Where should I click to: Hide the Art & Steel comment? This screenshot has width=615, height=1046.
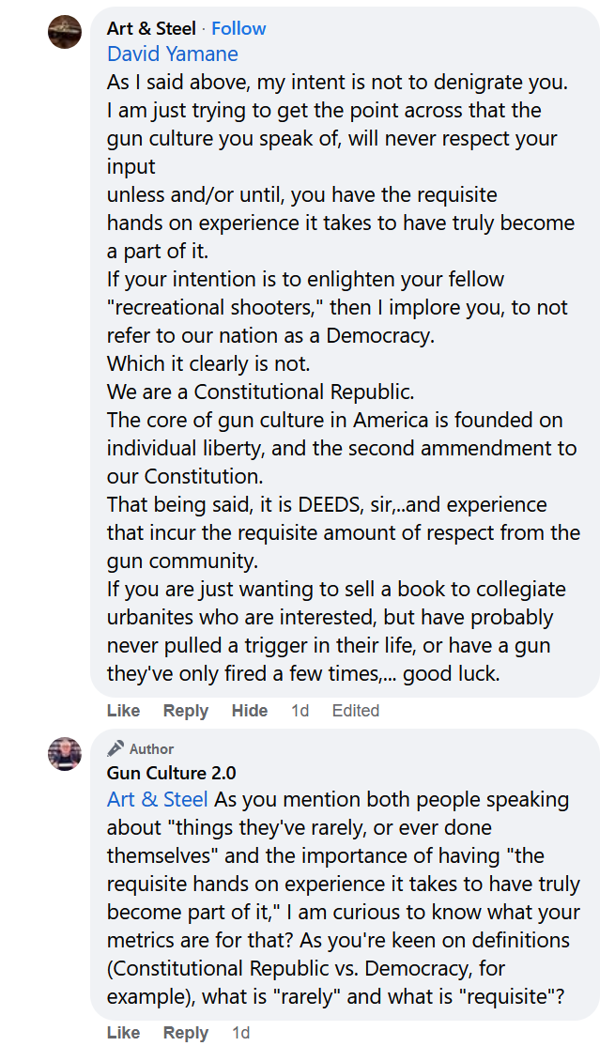(250, 711)
